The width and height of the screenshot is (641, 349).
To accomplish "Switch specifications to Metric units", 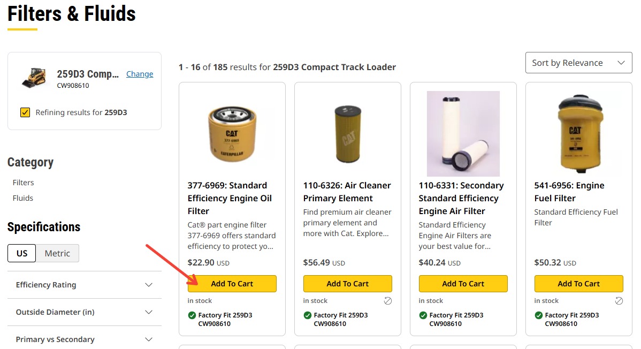I will point(57,253).
